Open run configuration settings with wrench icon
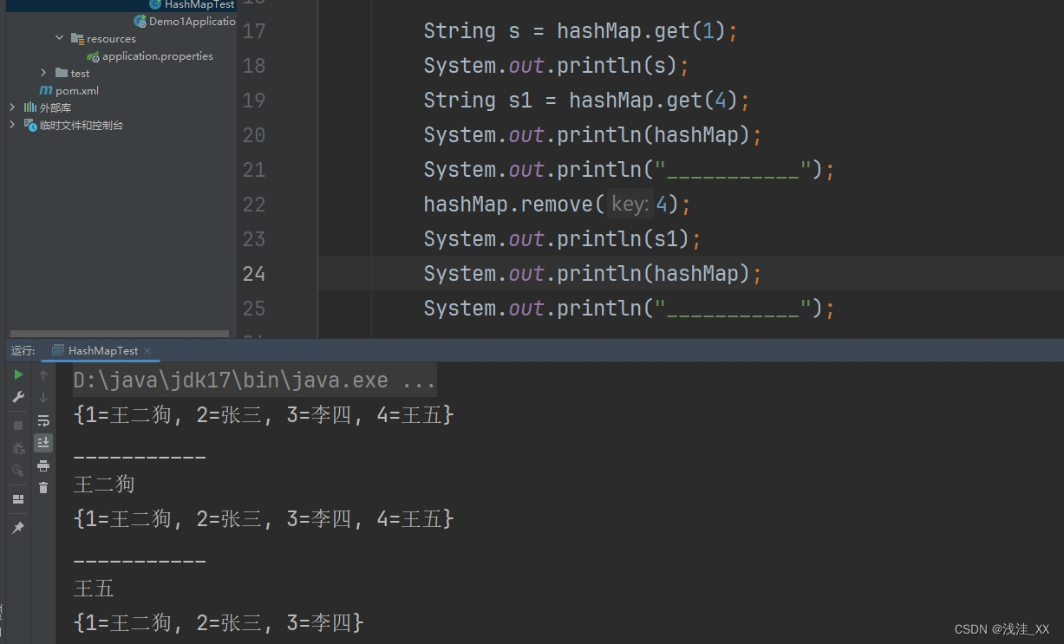The height and width of the screenshot is (644, 1064). [x=18, y=396]
